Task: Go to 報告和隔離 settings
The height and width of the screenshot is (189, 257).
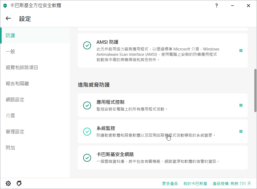Action: click(17, 84)
